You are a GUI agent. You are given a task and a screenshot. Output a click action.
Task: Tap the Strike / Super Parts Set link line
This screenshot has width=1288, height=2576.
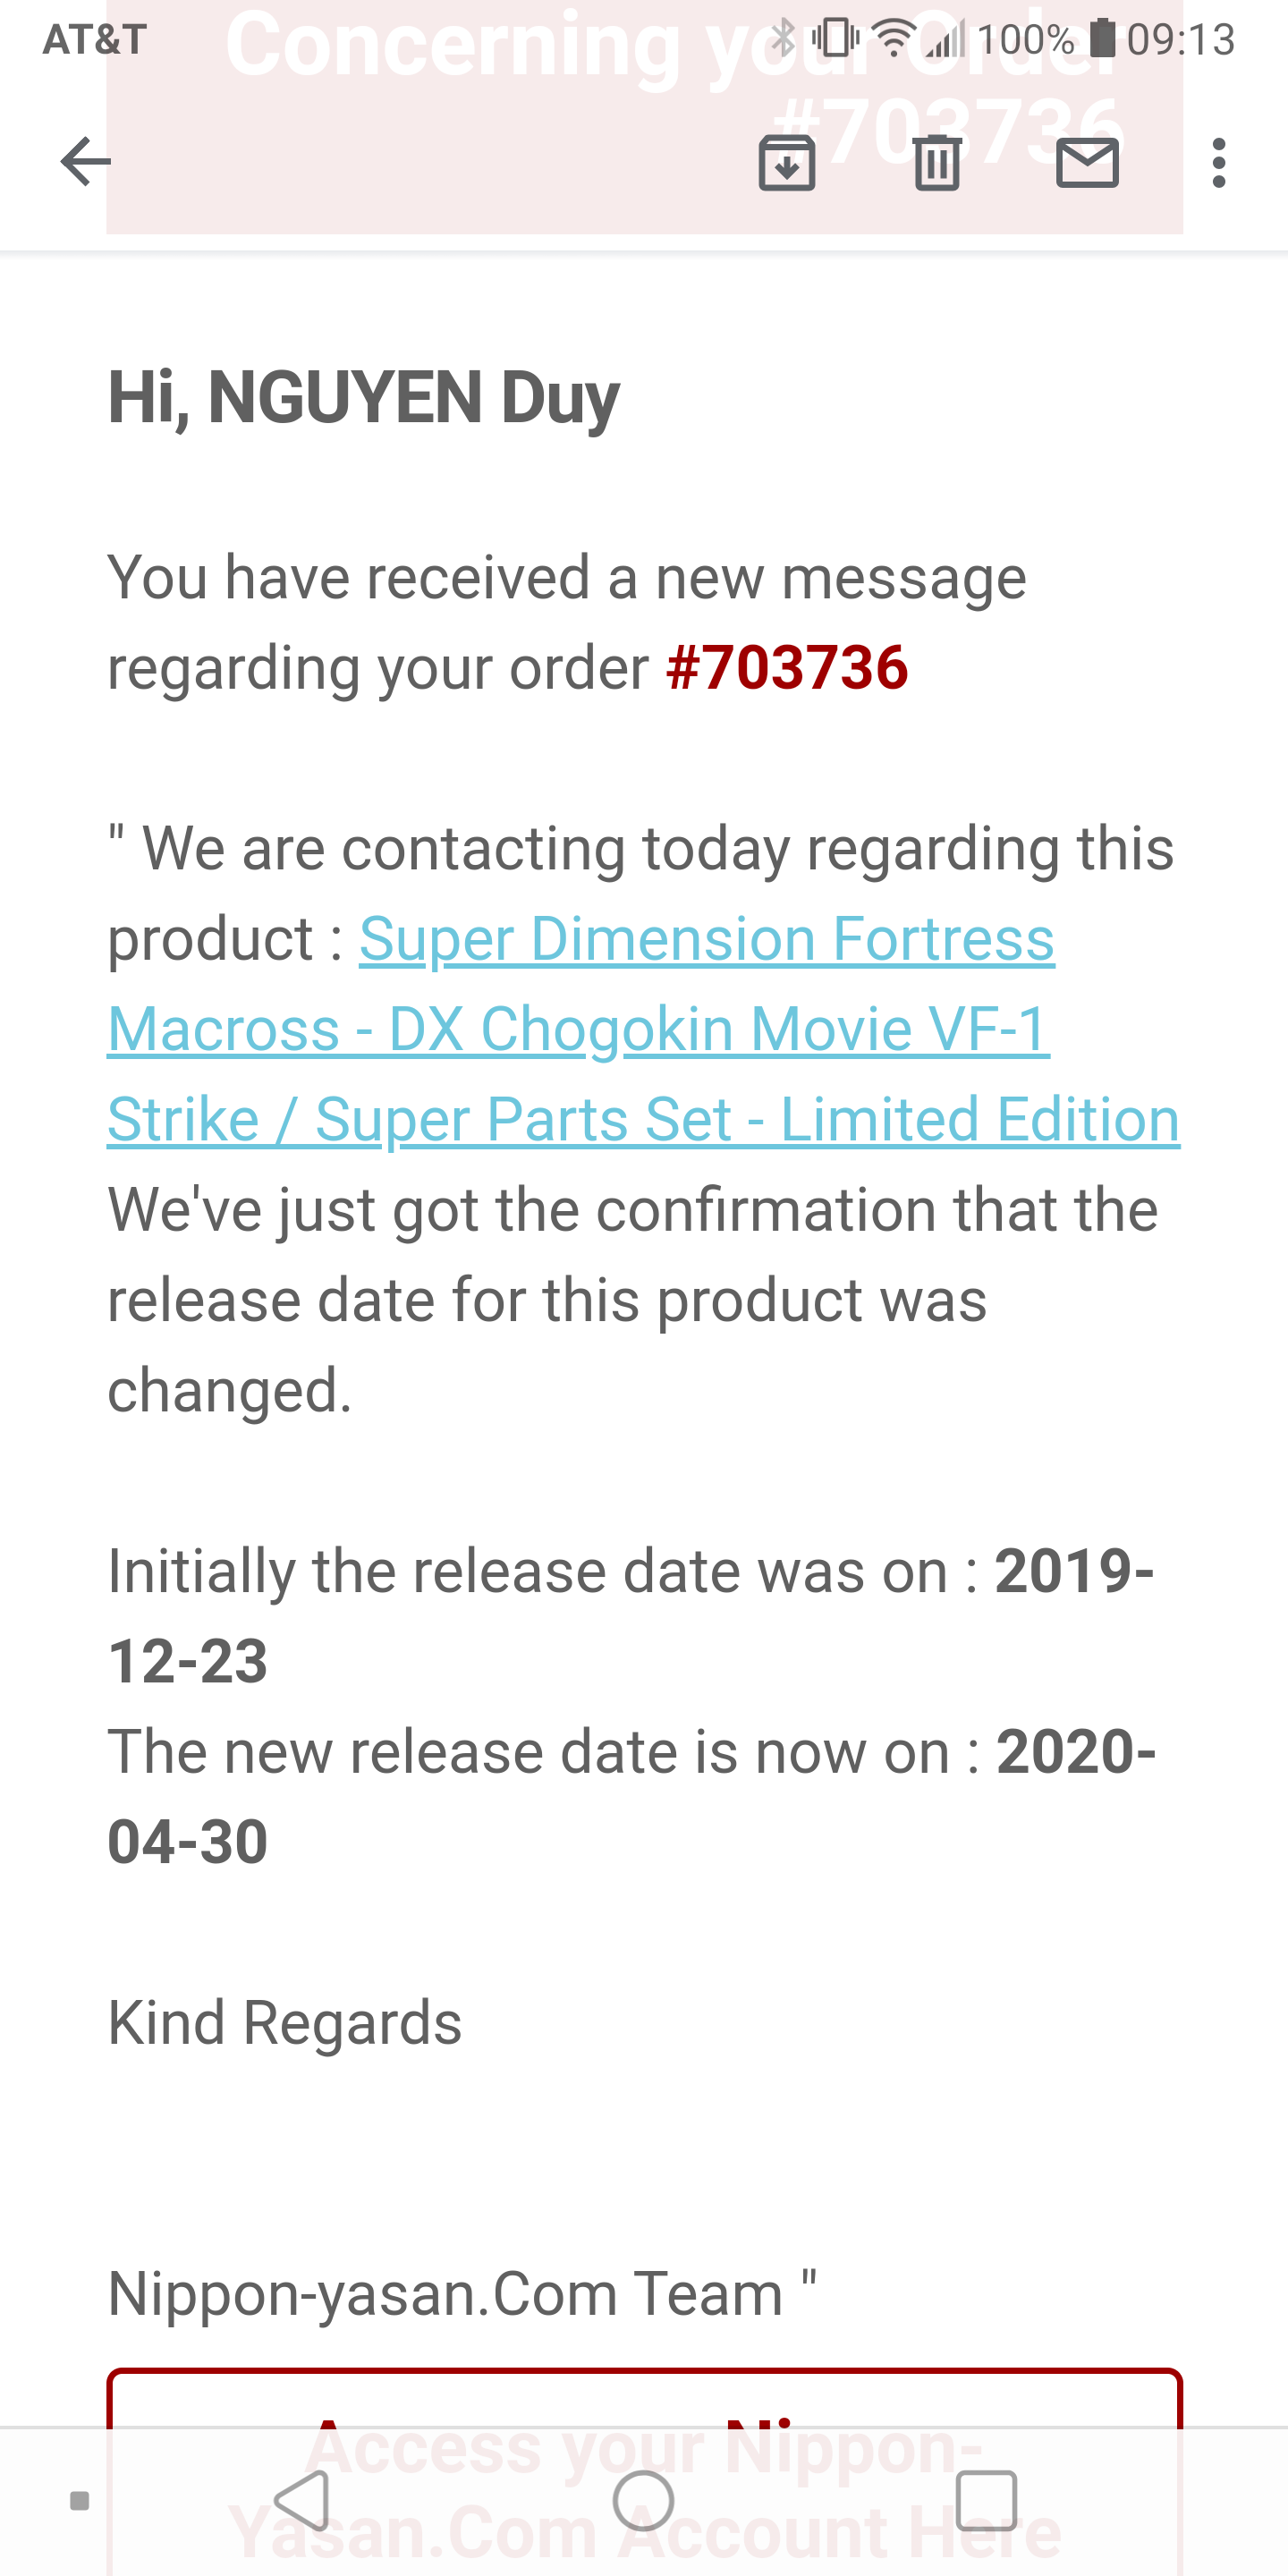(643, 1119)
